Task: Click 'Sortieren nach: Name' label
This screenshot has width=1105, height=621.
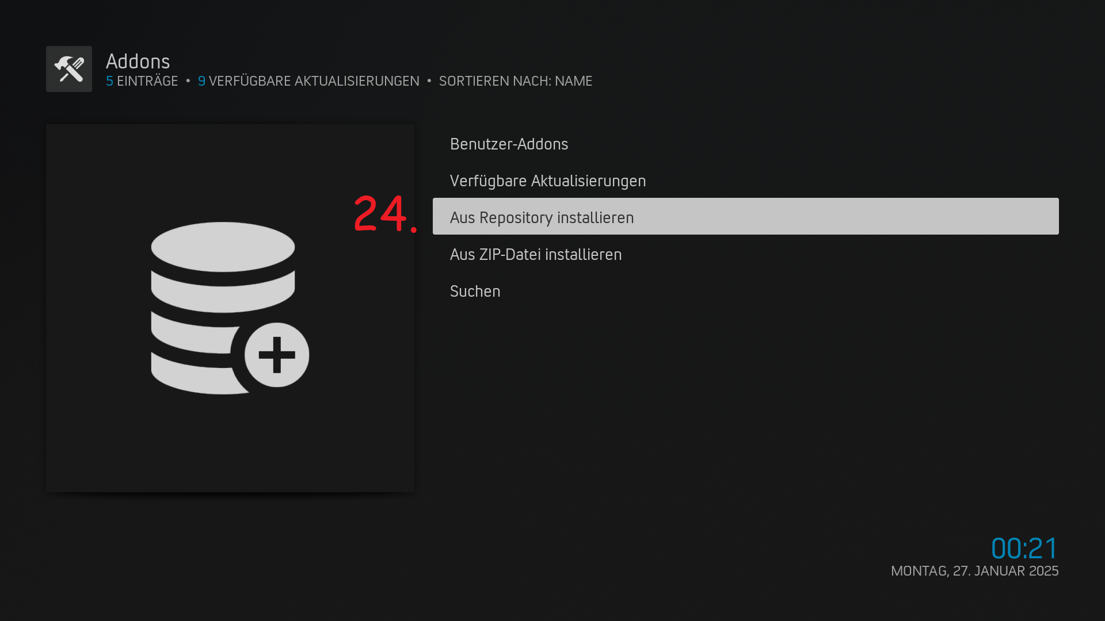Action: pos(516,81)
